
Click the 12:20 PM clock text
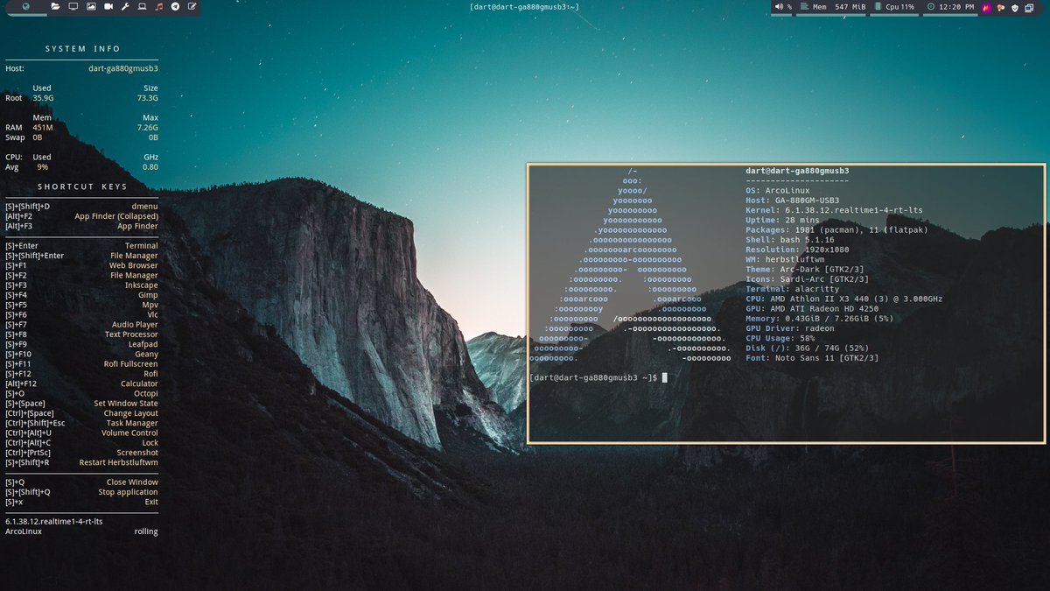coord(956,7)
